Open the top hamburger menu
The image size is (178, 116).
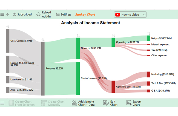click(x=2, y=14)
